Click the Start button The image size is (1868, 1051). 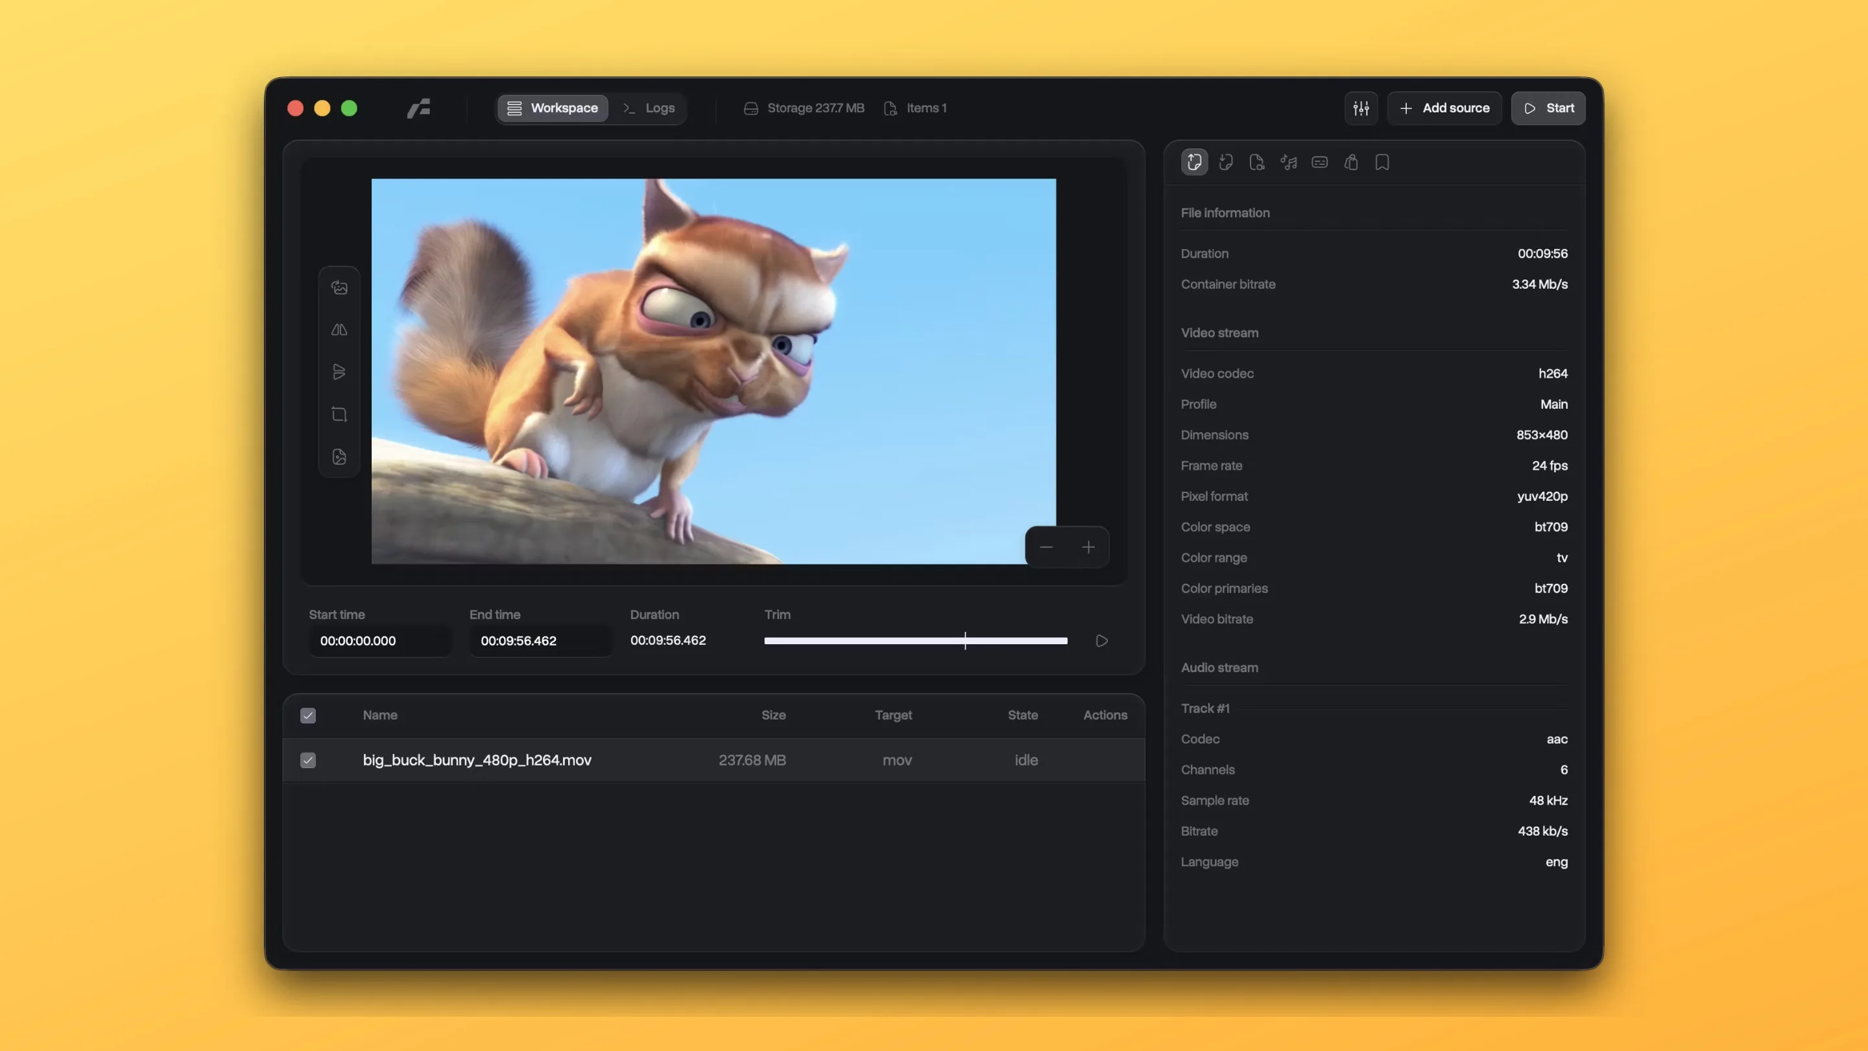(x=1548, y=108)
